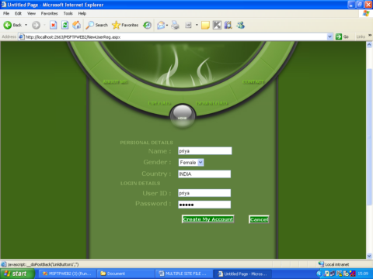Viewport: 373px width, 279px height.
Task: Expand the Edit button dropdown arrow
Action: [197, 25]
